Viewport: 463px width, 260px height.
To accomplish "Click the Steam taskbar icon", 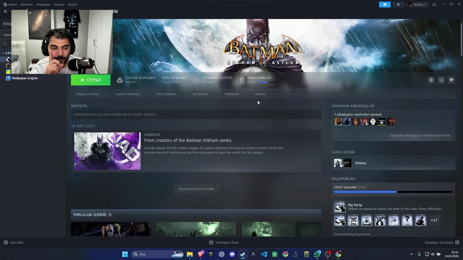I will (x=243, y=254).
